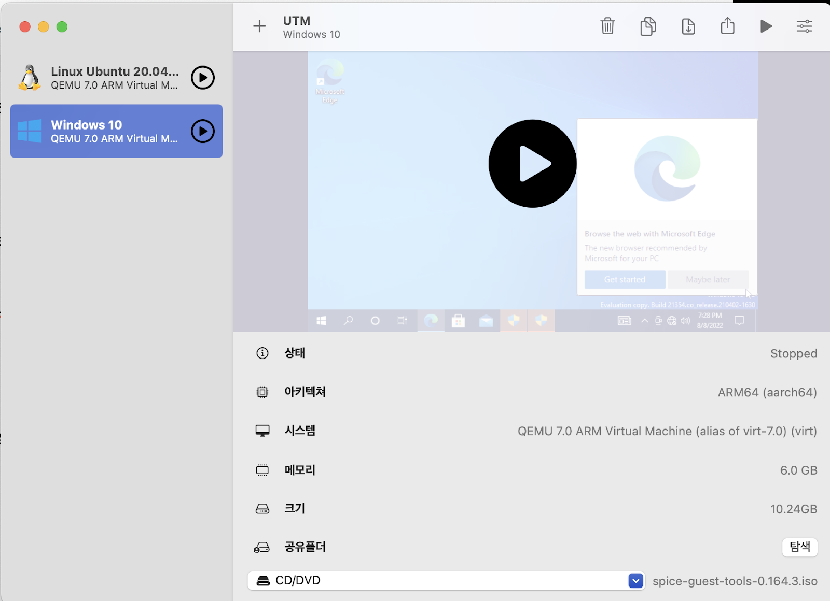830x601 pixels.
Task: Click the info icon beside 상태
Action: (x=262, y=353)
